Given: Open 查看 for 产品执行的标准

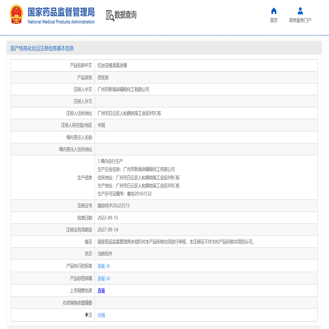Looking at the screenshot, I should tap(101, 266).
